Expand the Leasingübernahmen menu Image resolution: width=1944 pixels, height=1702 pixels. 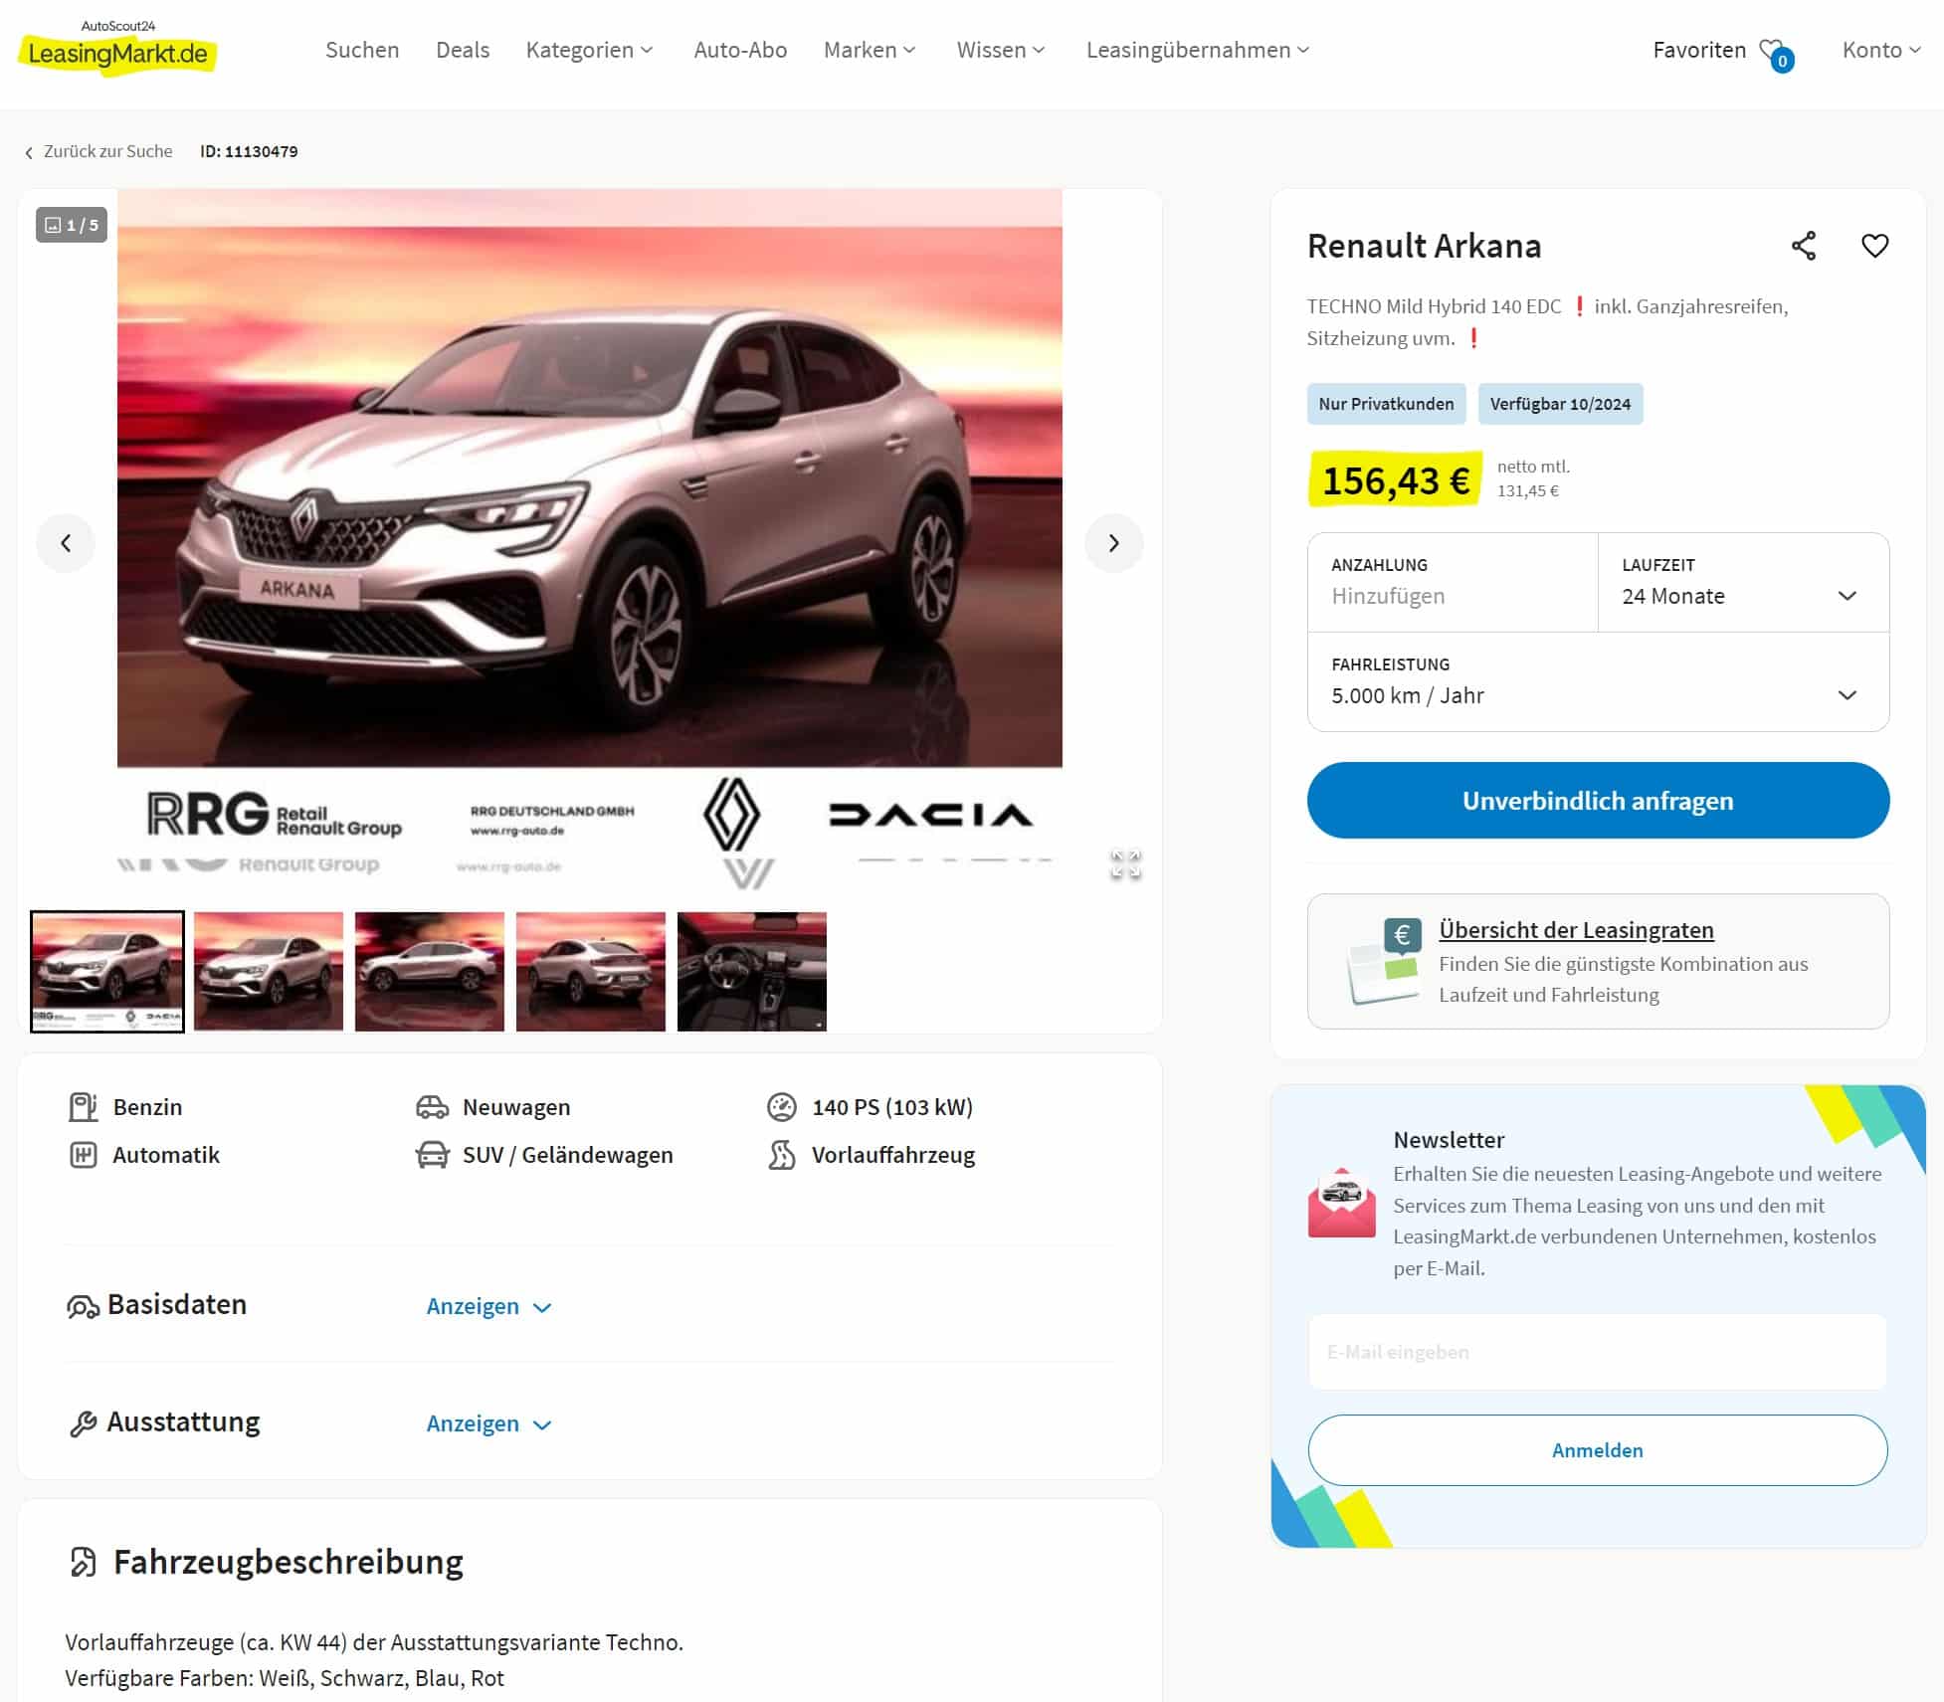pos(1198,50)
